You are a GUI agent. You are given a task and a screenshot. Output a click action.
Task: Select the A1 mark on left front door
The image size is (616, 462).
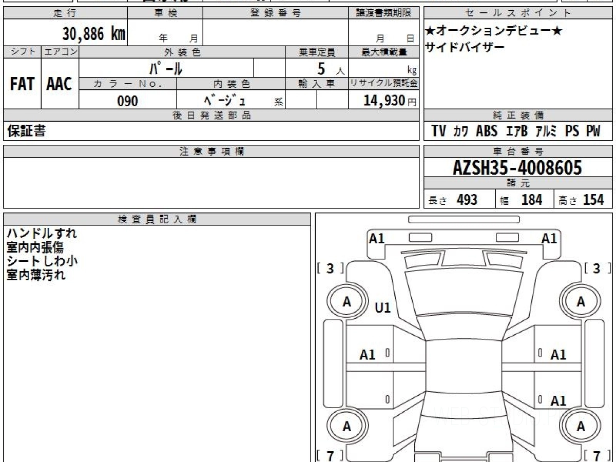tap(368, 355)
